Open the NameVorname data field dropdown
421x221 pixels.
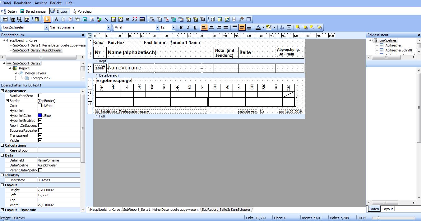point(108,28)
